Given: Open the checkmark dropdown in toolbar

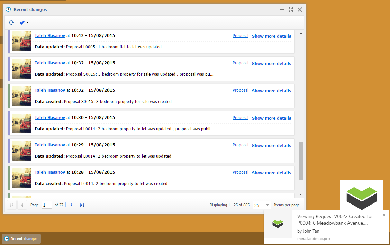Looking at the screenshot, I should pos(24,23).
